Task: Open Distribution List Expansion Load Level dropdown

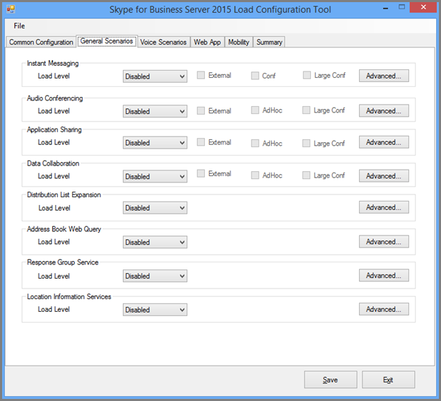Action: pos(155,208)
